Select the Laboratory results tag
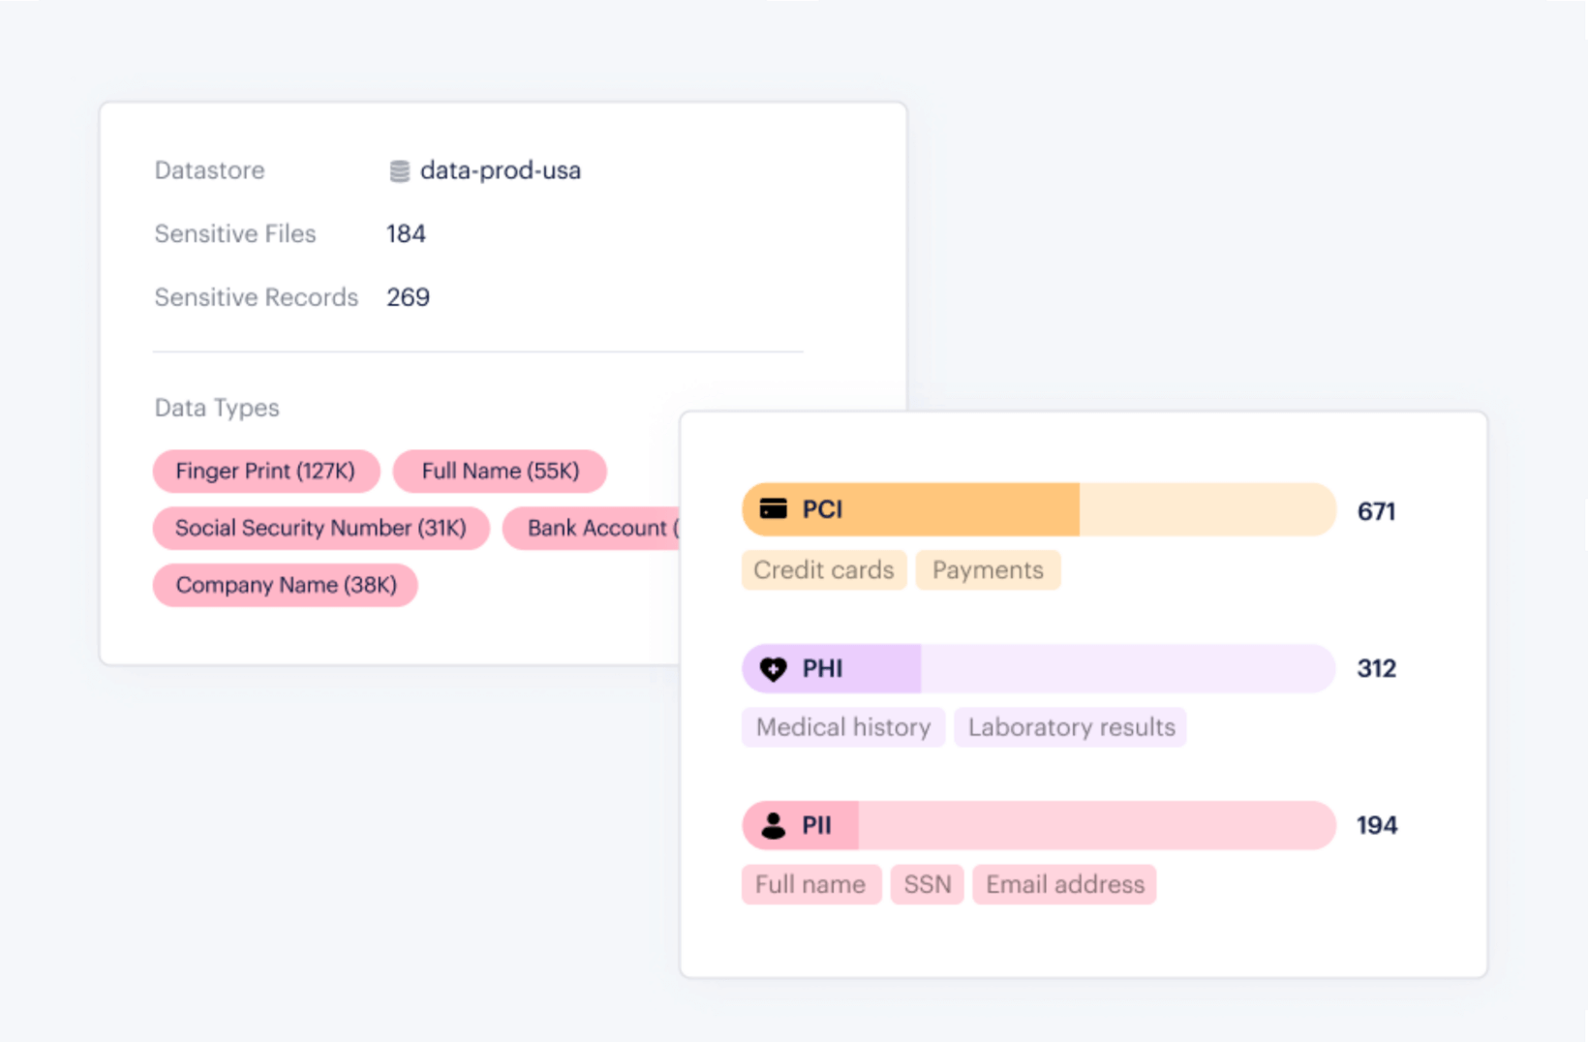Screen dimensions: 1588x1042 click(x=1071, y=728)
